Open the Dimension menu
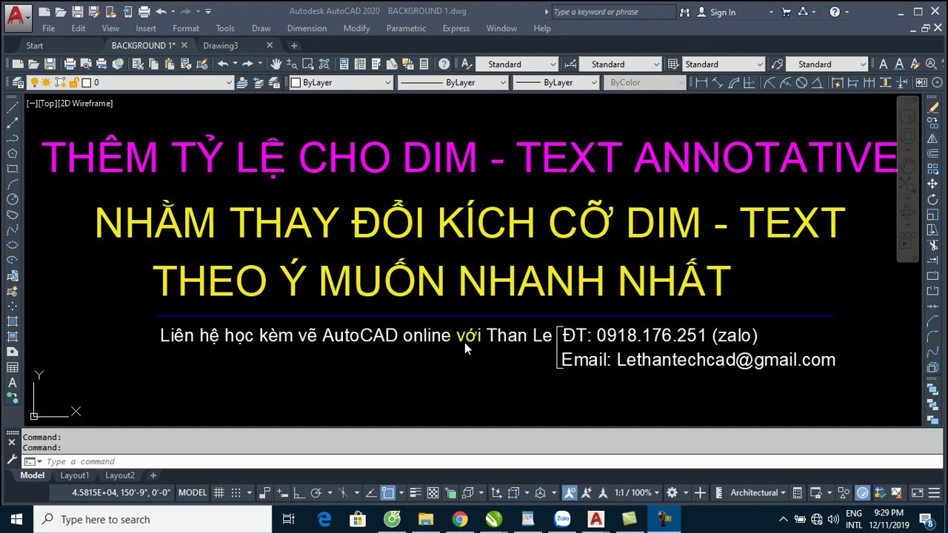The height and width of the screenshot is (533, 948). pyautogui.click(x=307, y=28)
